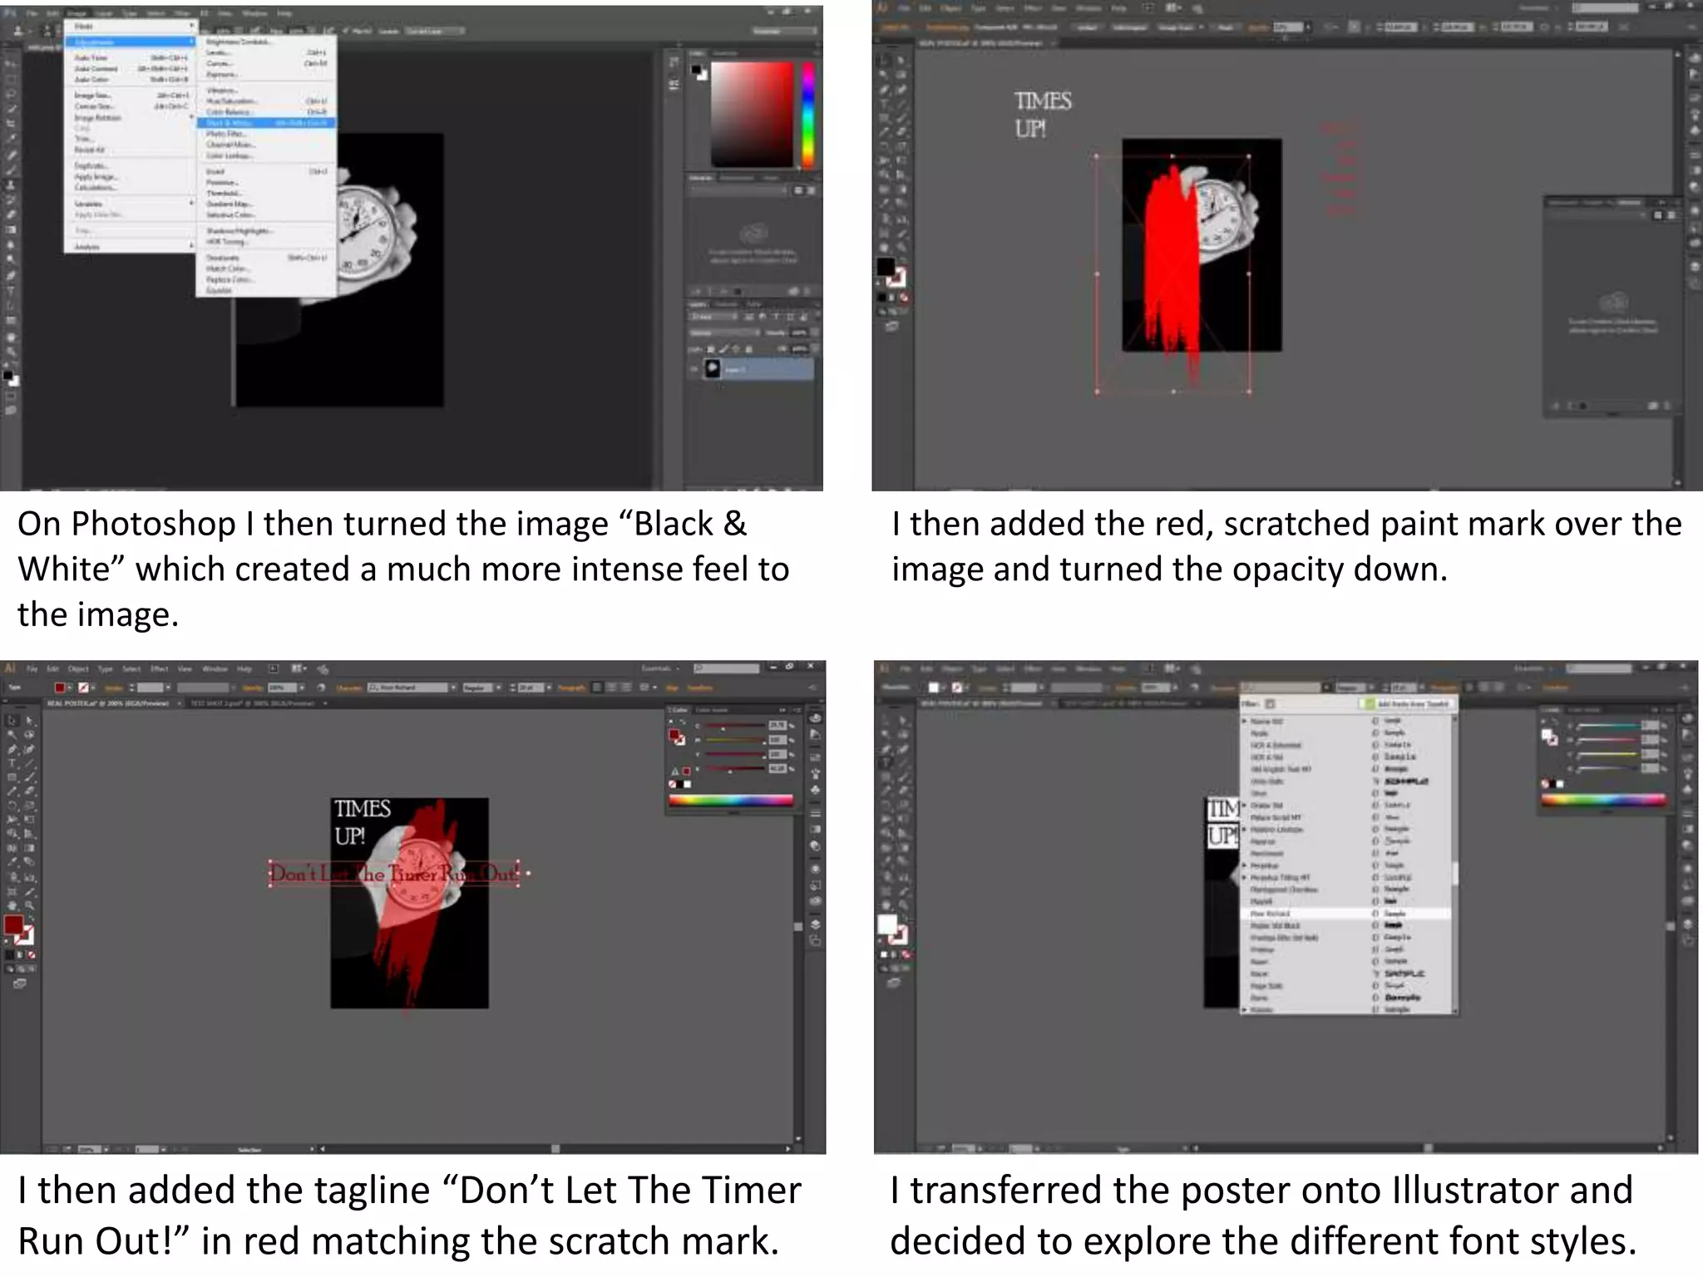
Task: Open Layers panel icon in tagline window's dock
Action: (816, 924)
